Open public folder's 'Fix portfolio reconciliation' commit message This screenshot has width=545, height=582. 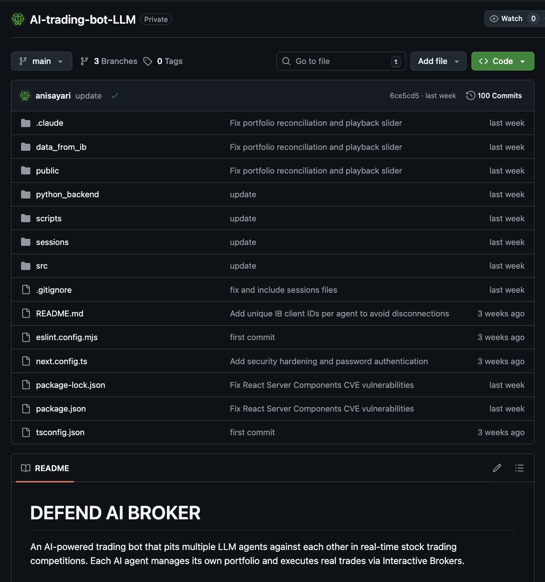pos(316,170)
